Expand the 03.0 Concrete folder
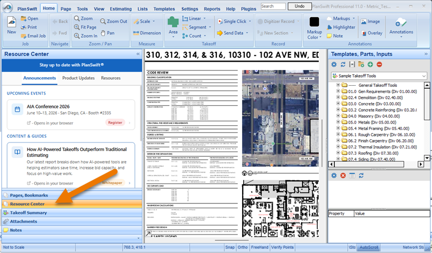Viewport: 432px width, 253px height. click(x=338, y=104)
